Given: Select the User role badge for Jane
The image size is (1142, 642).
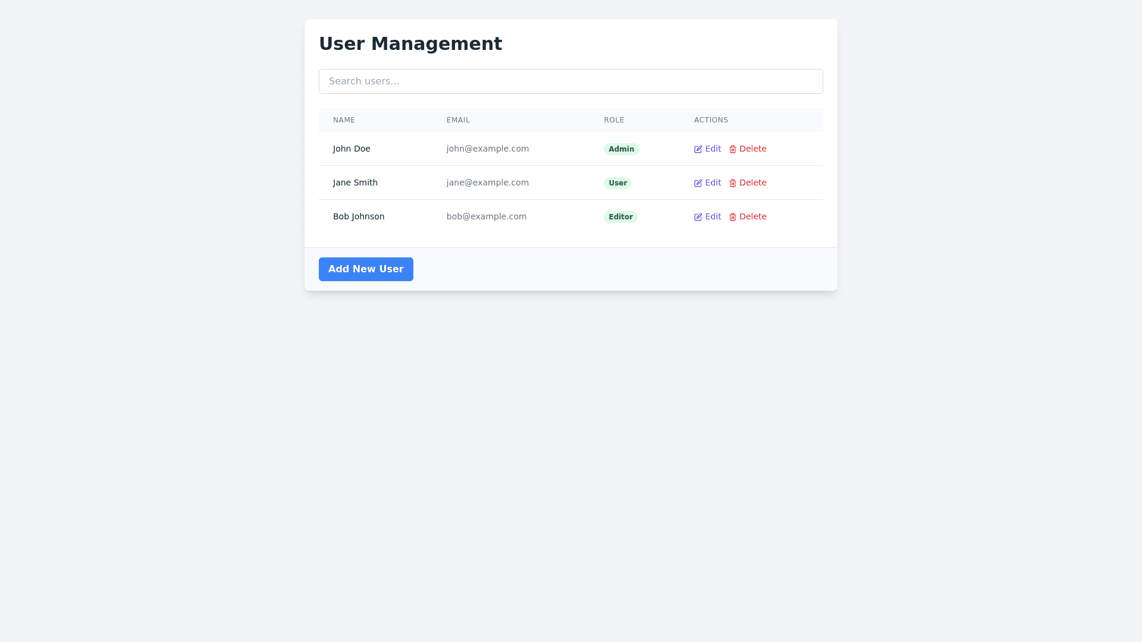Looking at the screenshot, I should (x=617, y=183).
